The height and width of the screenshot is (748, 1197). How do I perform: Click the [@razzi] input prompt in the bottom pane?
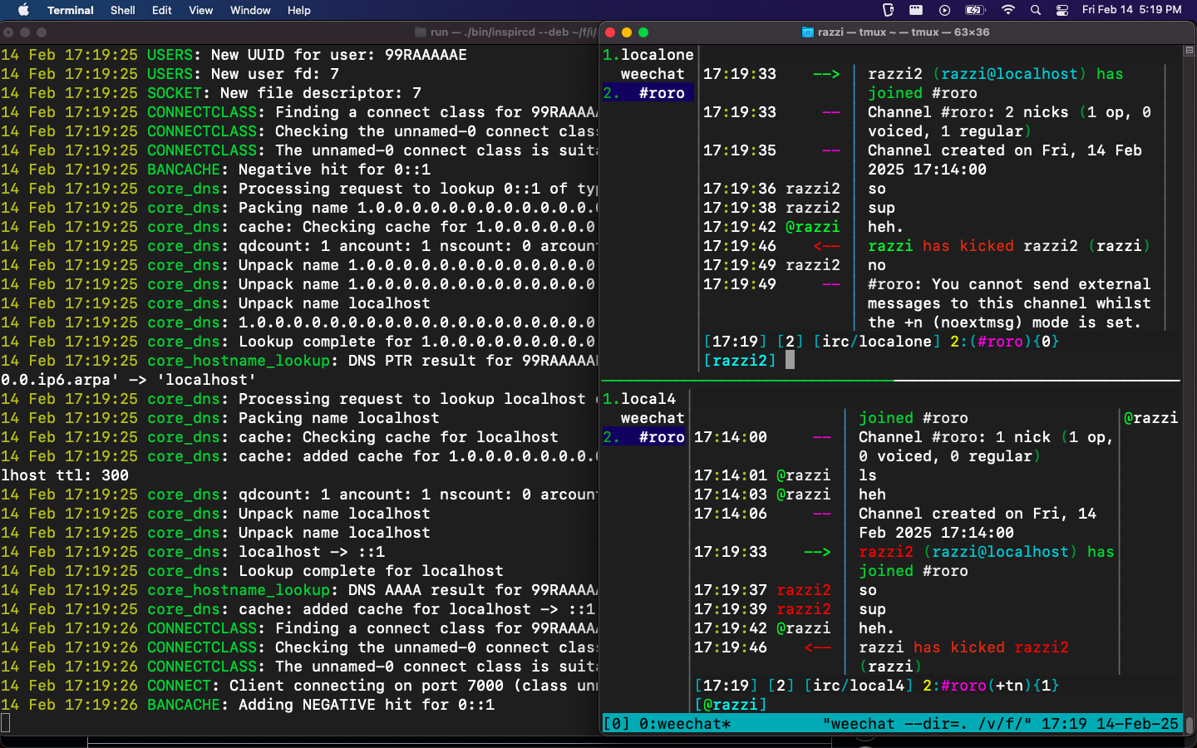(731, 705)
